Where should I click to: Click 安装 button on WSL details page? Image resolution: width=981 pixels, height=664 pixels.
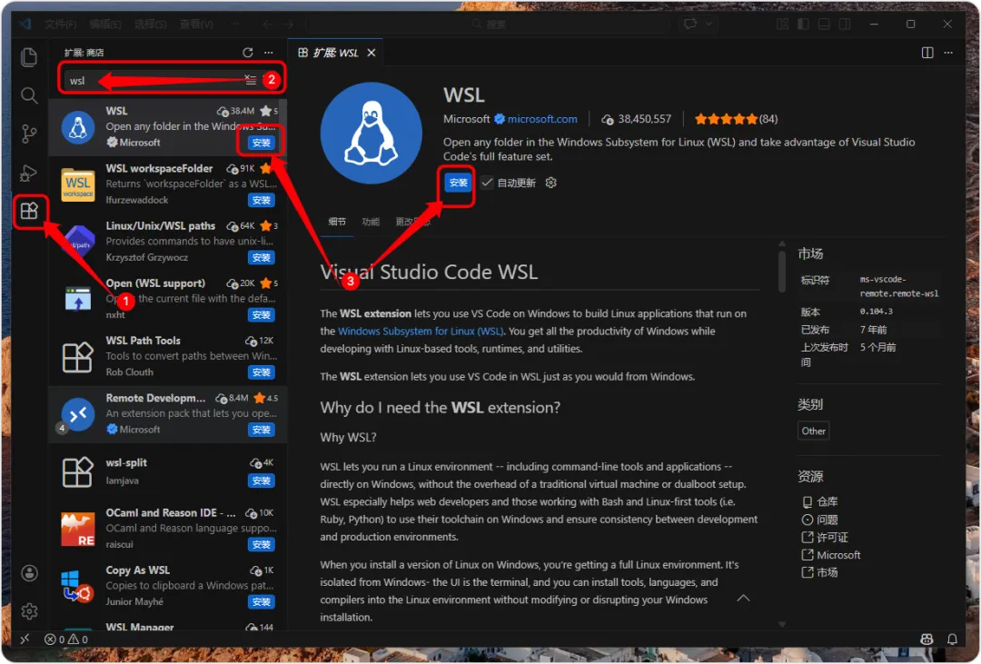coord(458,183)
